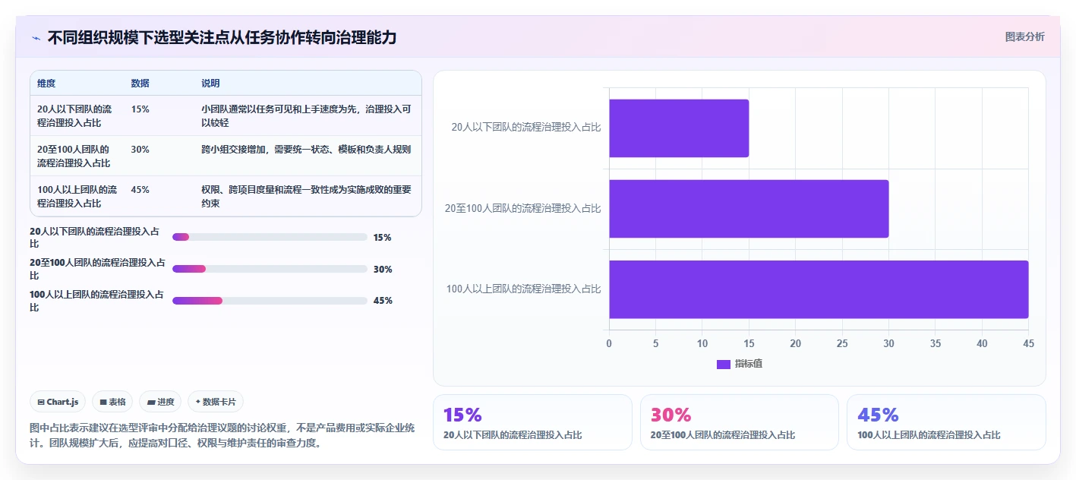Click the 15% cell in the table
The image size is (1076, 480).
(140, 109)
